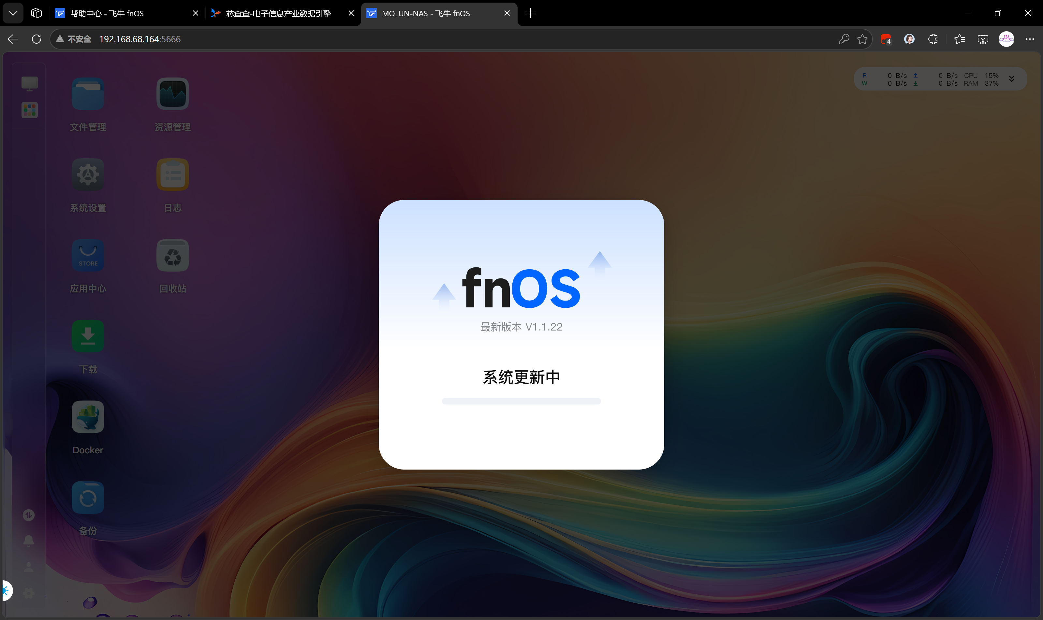The image size is (1043, 620).
Task: Open the 文件管理 file manager app
Action: [88, 94]
